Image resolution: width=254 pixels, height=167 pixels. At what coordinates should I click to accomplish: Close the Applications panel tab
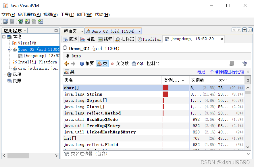coord(25,30)
